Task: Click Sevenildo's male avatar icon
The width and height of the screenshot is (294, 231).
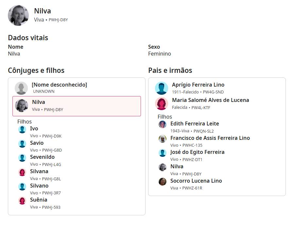Action: (22, 158)
